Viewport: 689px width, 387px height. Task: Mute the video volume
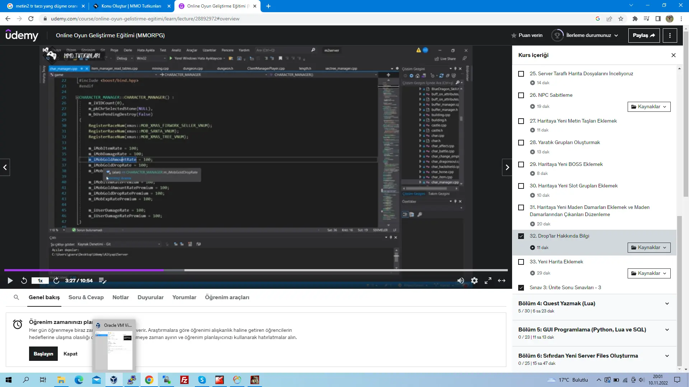460,281
